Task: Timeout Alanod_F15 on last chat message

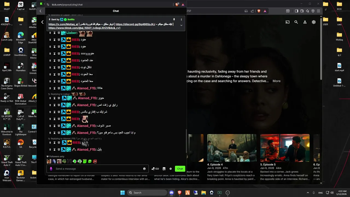Action: pyautogui.click(x=54, y=150)
